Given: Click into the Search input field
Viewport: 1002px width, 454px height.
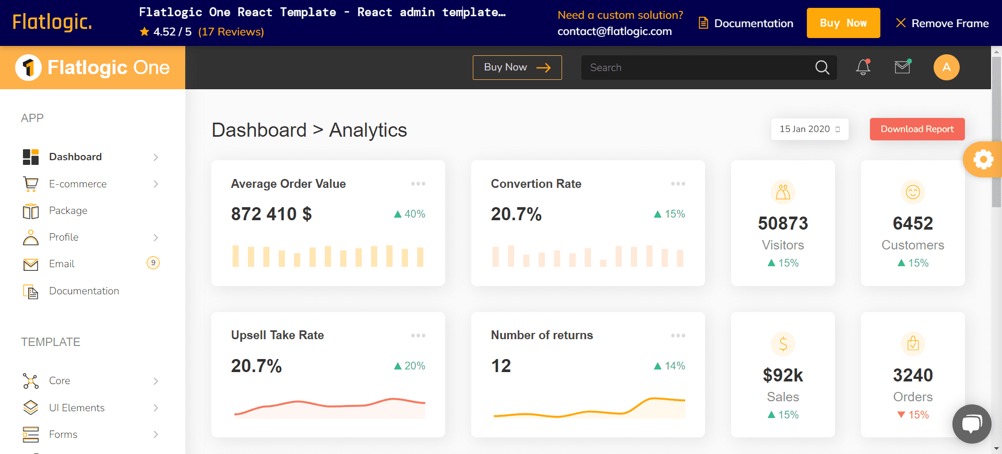Looking at the screenshot, I should coord(697,67).
